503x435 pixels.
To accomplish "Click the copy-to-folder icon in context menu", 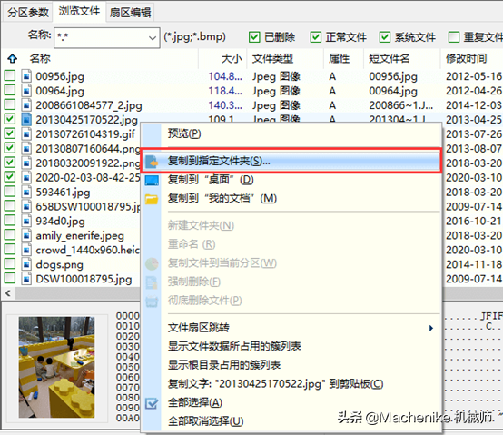I will pos(152,162).
